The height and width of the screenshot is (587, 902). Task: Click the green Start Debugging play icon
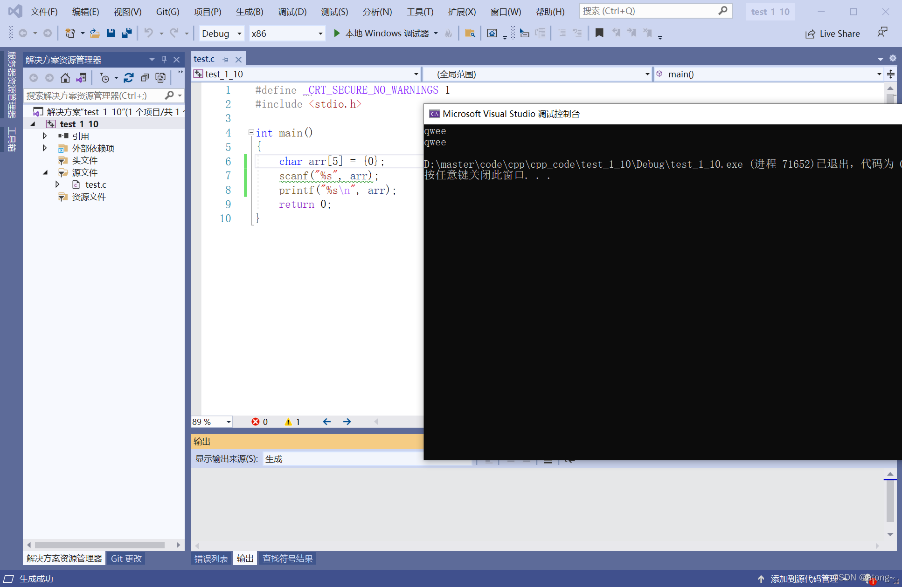[x=337, y=33]
